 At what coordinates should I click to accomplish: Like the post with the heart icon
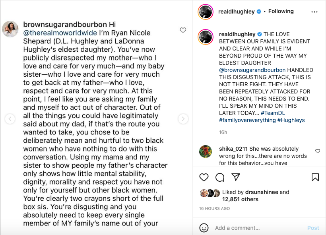(x=204, y=177)
